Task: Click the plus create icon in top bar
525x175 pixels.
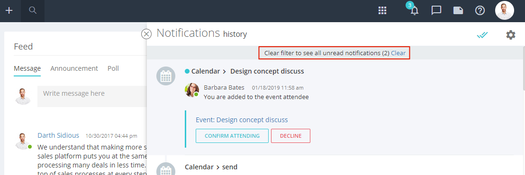Action: 9,11
